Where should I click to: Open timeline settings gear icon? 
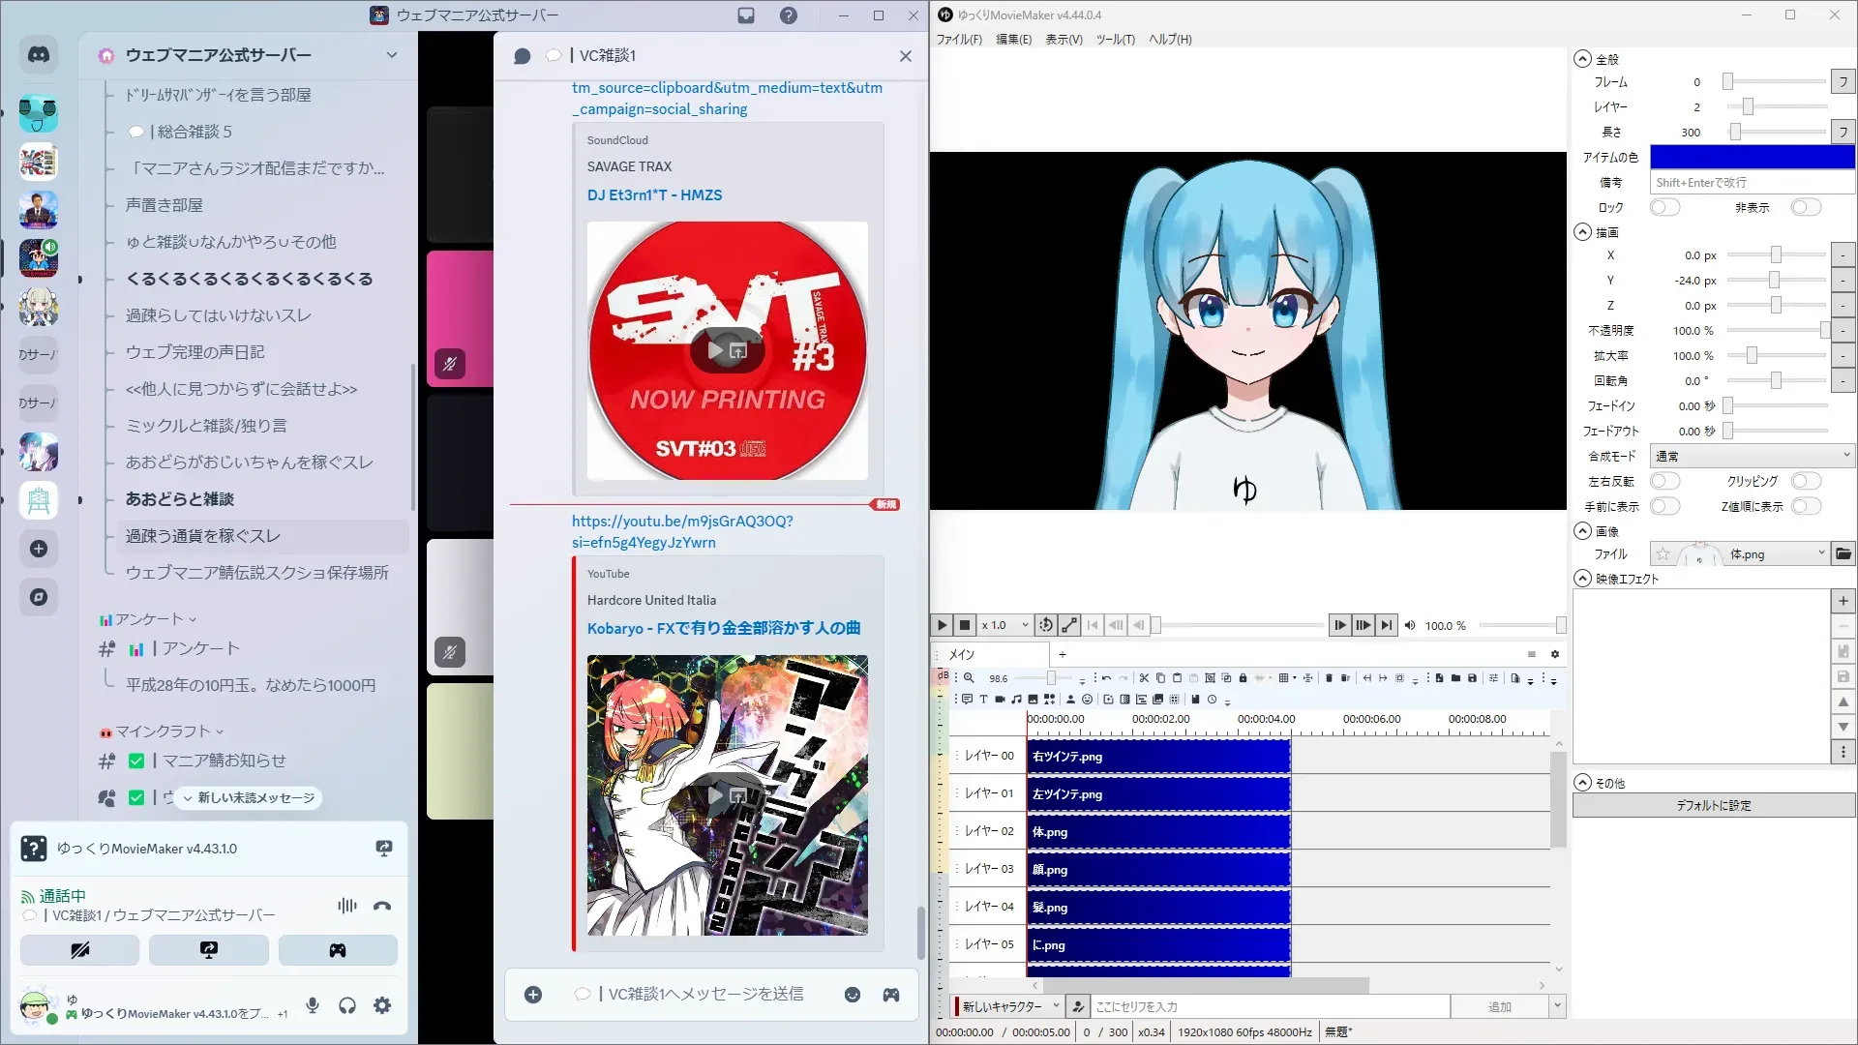[x=1555, y=654]
